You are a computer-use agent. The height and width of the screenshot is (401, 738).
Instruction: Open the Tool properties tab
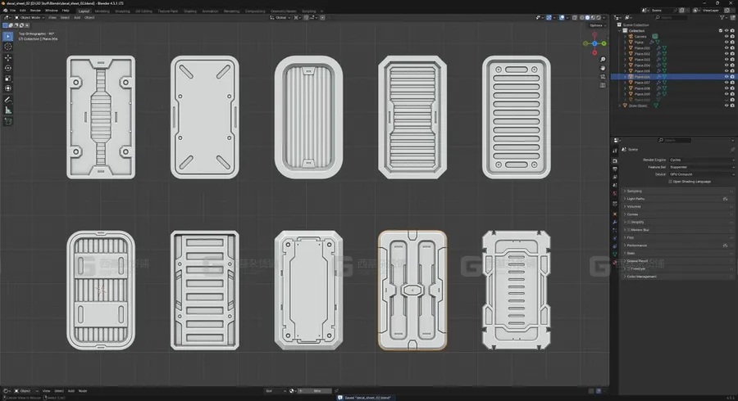coord(615,151)
